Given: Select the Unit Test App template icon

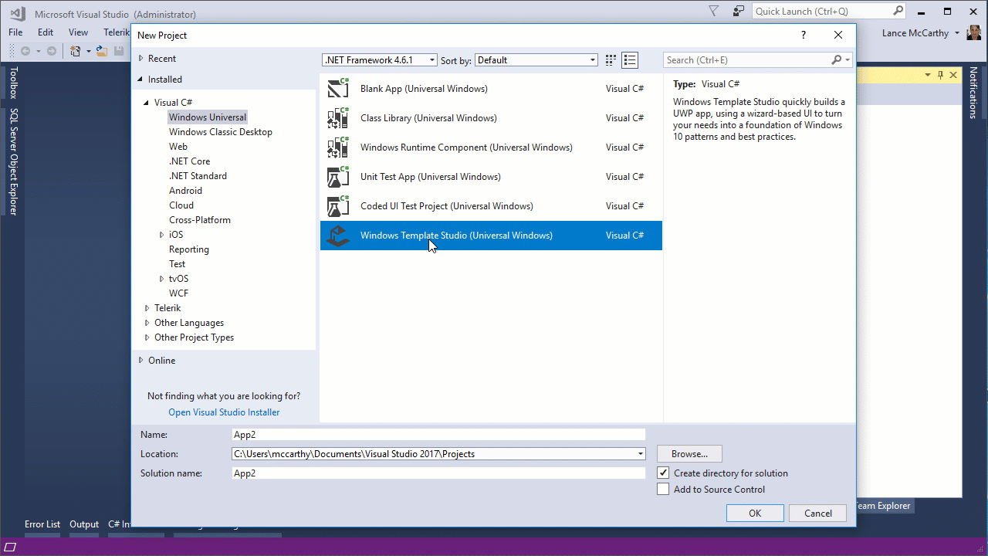Looking at the screenshot, I should coord(338,177).
